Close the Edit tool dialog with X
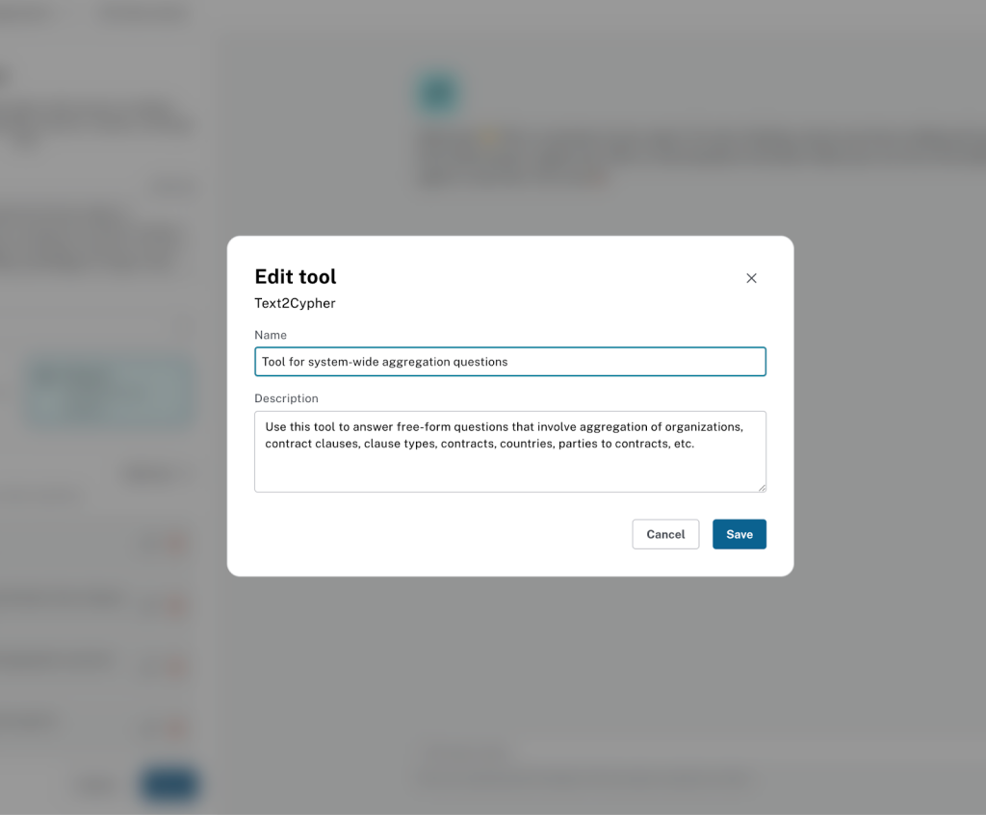Screen dimensions: 986x815 click(751, 278)
